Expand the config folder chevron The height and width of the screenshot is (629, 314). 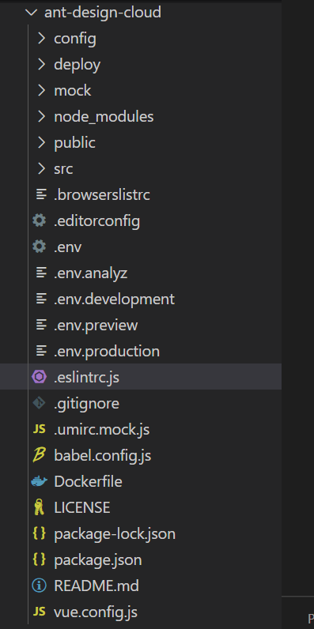click(x=41, y=39)
